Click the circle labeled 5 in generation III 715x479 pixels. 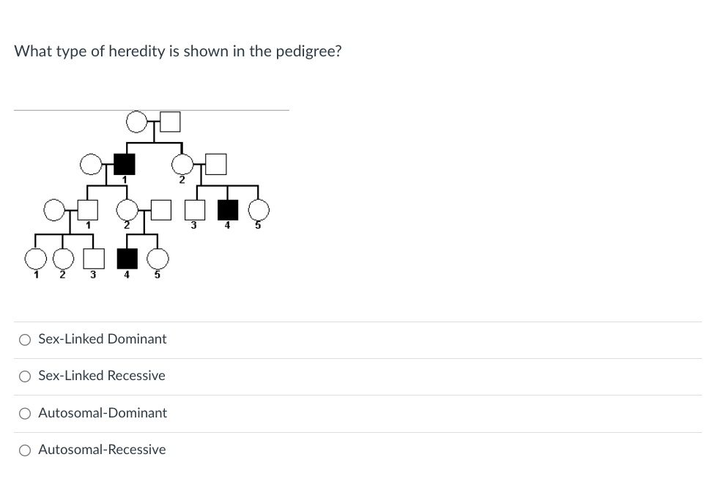pyautogui.click(x=258, y=211)
